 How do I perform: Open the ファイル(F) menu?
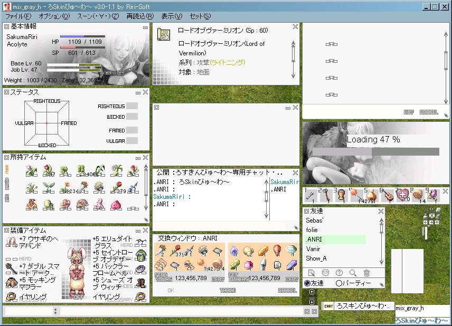coord(18,16)
